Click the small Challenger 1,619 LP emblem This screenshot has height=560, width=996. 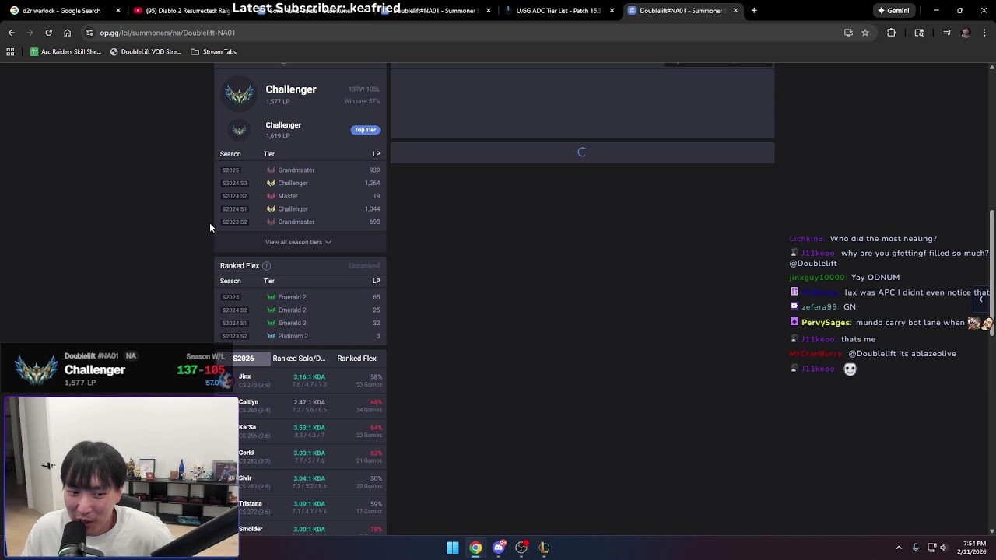tap(239, 130)
